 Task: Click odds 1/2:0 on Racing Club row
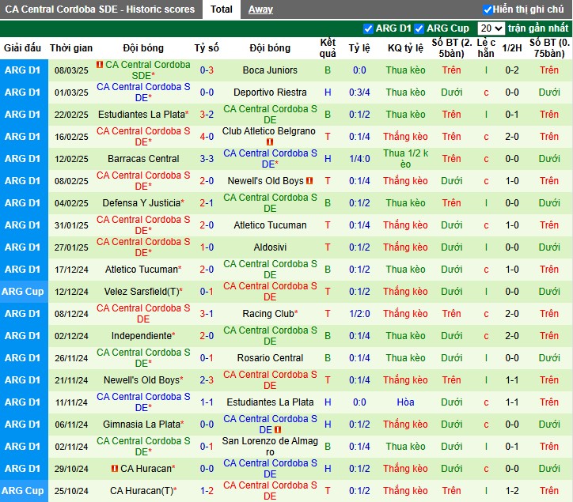coord(359,314)
